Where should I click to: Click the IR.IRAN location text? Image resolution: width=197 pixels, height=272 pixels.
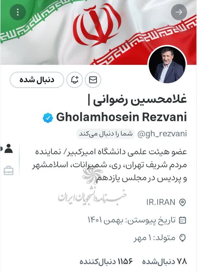(x=161, y=202)
